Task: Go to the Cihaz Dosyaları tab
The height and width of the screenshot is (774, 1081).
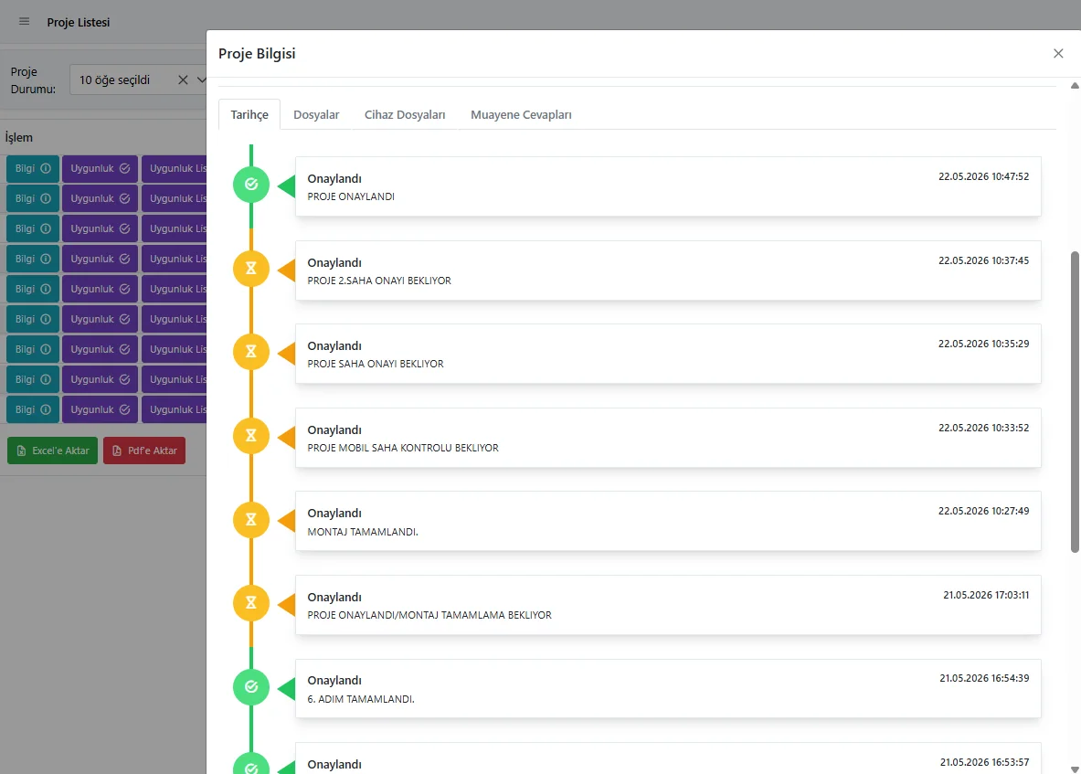Action: (405, 114)
